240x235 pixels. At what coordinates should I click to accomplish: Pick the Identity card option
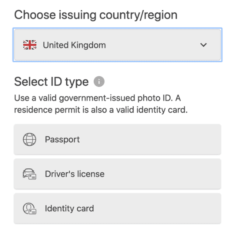pos(117,208)
